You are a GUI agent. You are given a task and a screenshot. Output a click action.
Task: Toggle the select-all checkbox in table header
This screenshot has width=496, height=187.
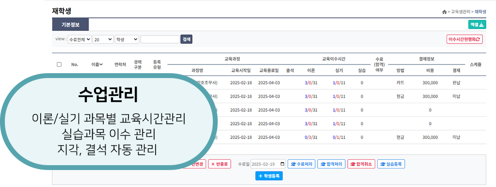point(59,64)
